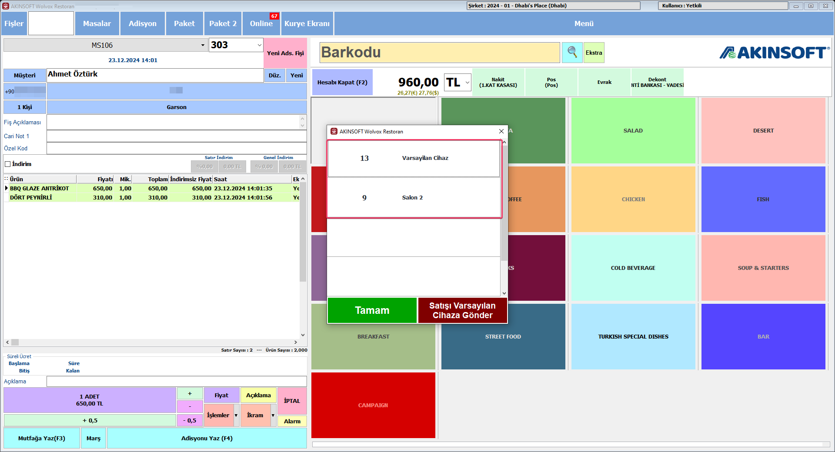The width and height of the screenshot is (835, 452).
Task: Open the BAR category
Action: pos(763,336)
